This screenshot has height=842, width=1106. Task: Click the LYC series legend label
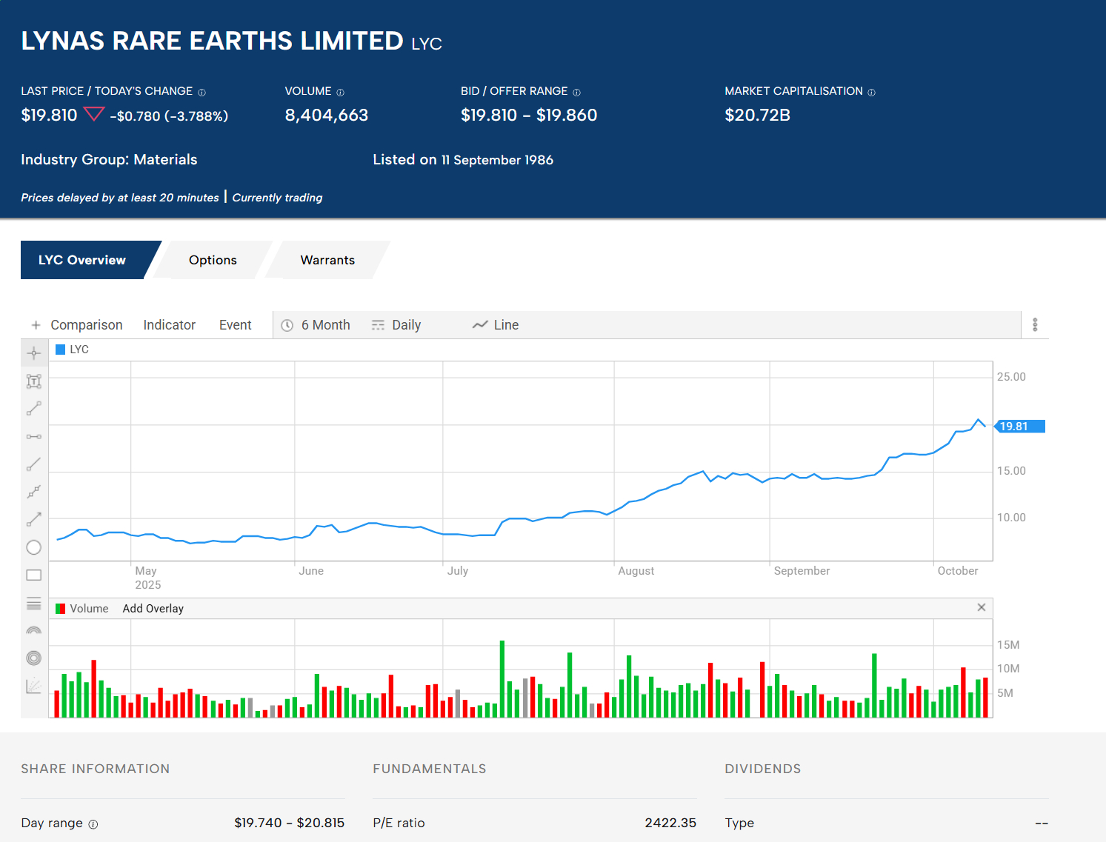(x=79, y=350)
